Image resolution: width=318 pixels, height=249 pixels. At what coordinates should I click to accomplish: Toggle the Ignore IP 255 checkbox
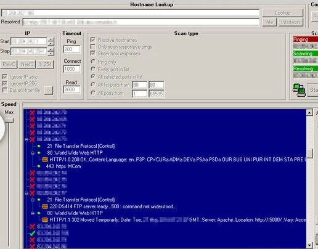(x=4, y=83)
